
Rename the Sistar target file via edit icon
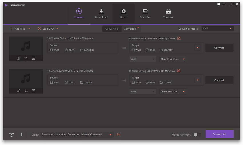179,71
